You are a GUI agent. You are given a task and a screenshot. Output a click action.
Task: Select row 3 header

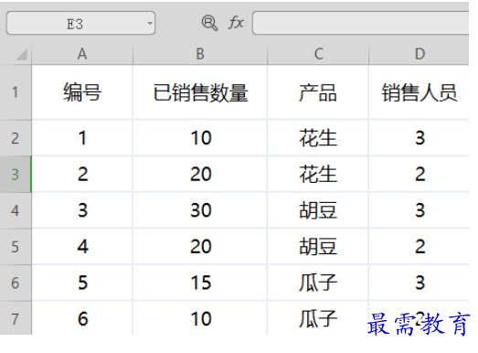pyautogui.click(x=16, y=174)
